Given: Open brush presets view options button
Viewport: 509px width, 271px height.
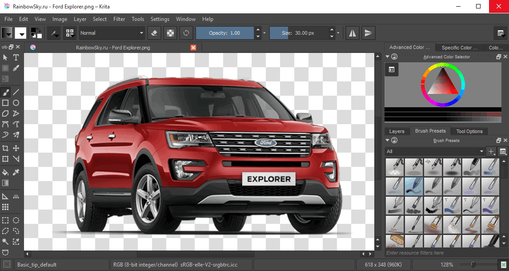Looking at the screenshot, I should coord(503,151).
